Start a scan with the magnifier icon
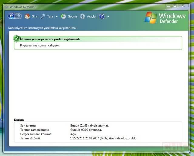194x156 pixels. (43, 16)
